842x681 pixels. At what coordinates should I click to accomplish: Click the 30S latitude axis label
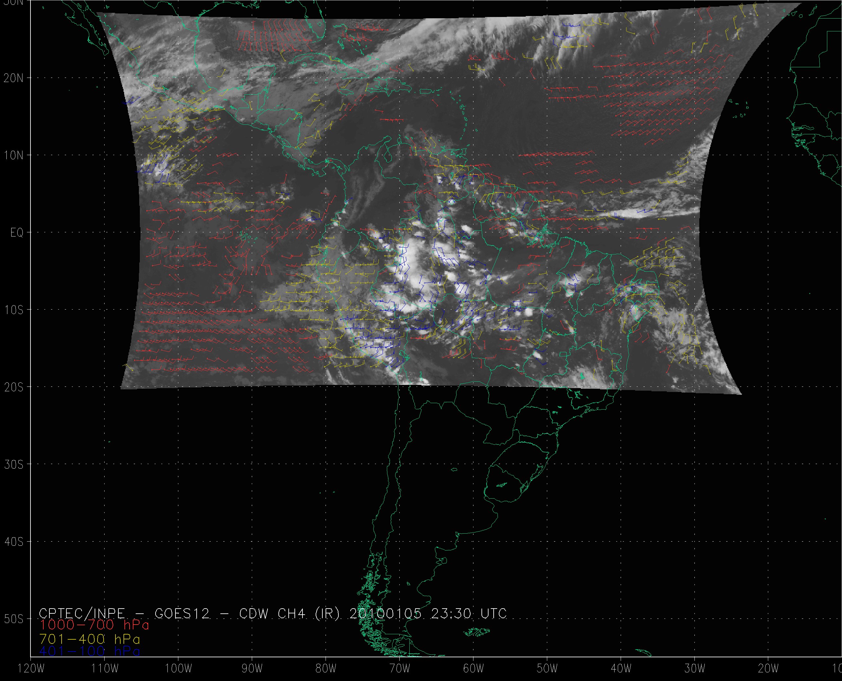[13, 464]
